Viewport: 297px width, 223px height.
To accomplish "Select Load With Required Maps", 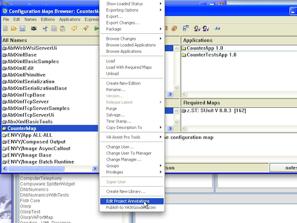I will tap(132, 67).
